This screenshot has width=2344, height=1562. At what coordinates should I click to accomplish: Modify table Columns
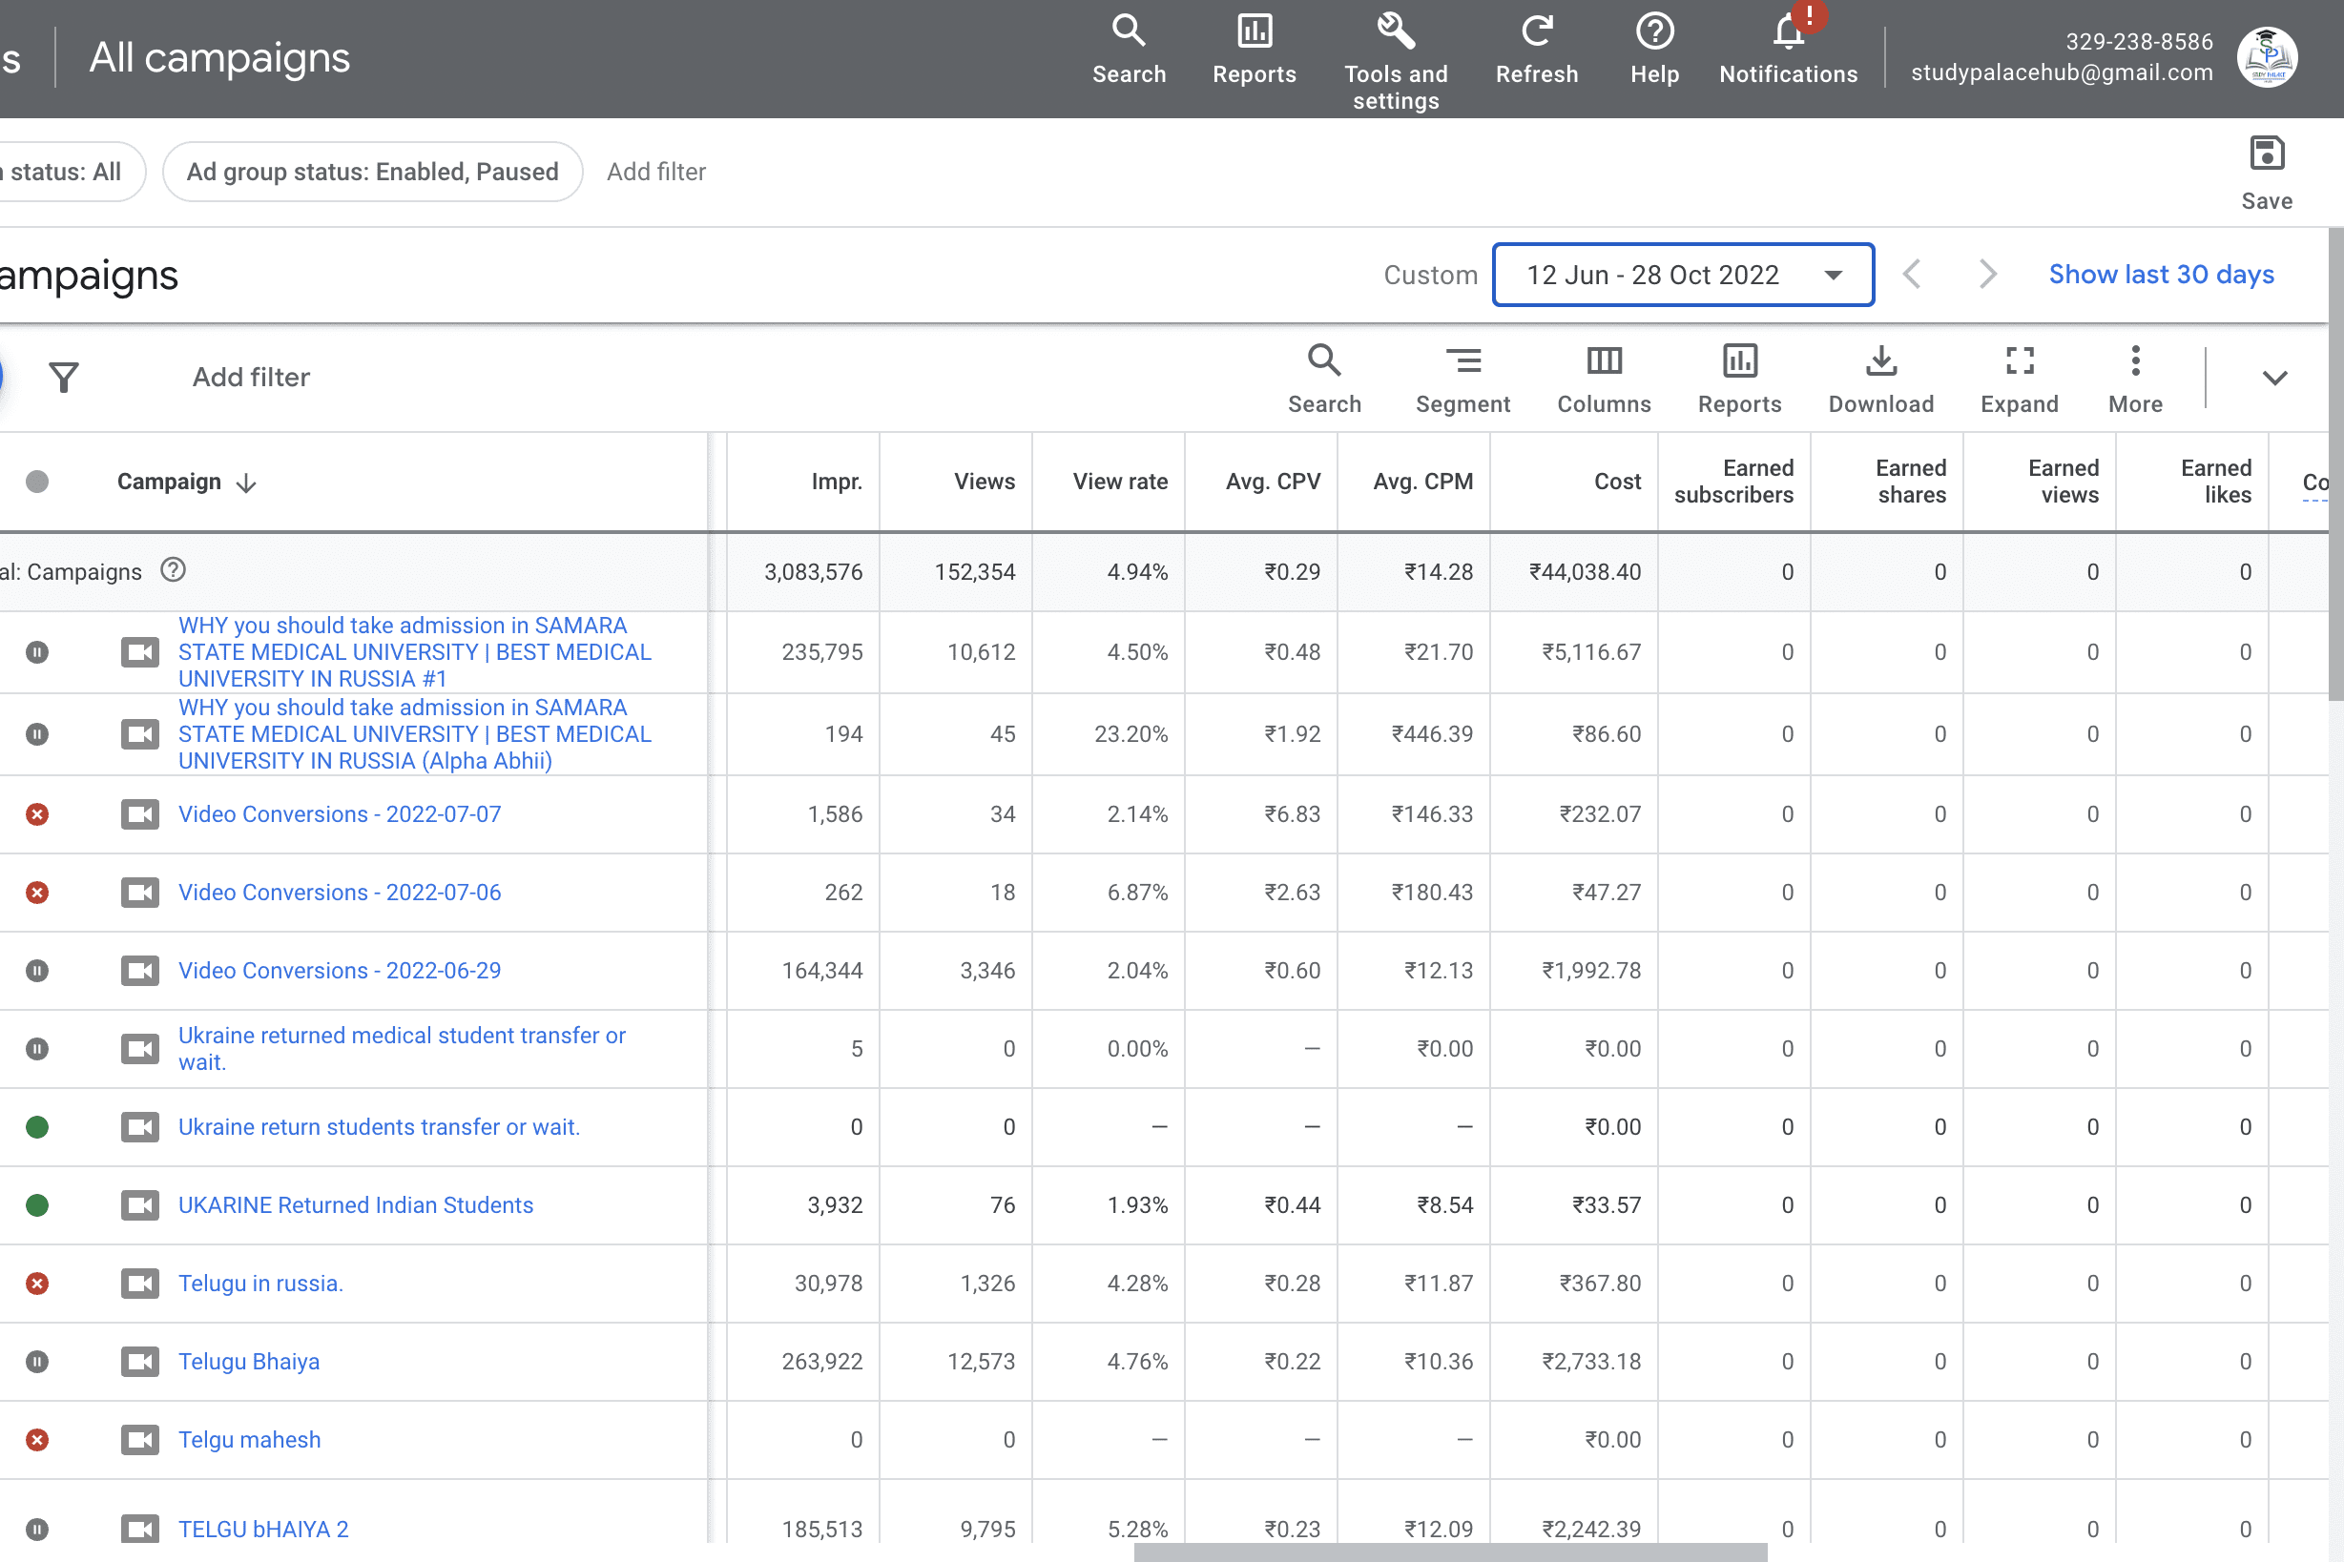(x=1604, y=379)
